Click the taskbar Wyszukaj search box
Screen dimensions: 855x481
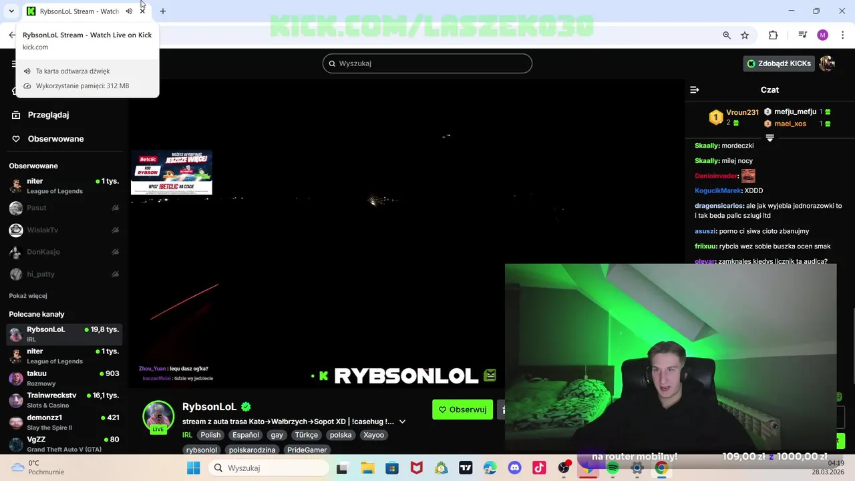(269, 468)
